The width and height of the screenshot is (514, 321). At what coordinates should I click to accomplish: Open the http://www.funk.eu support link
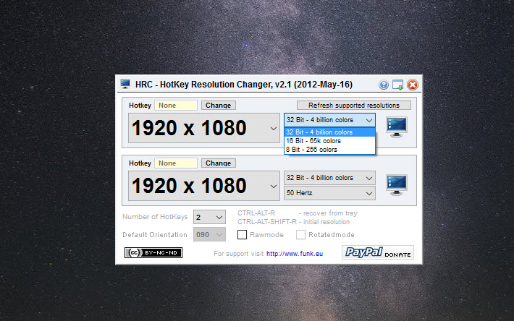coord(295,254)
